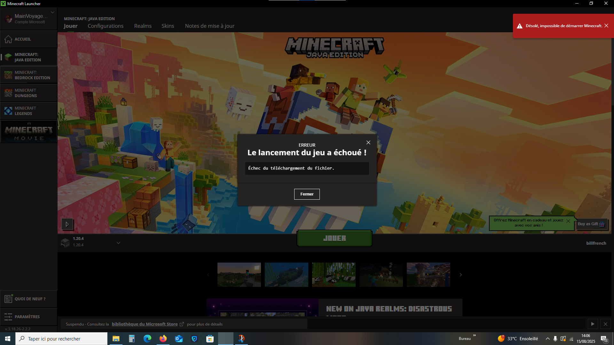Open the 33°C weather widget
Image resolution: width=614 pixels, height=345 pixels.
[518, 339]
